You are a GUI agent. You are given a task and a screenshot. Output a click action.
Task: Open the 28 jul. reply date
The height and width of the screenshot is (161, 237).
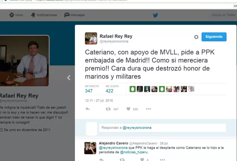[164, 143]
